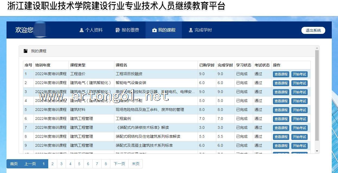Go to page 2 in pagination
338x173 pixels.
pyautogui.click(x=53, y=164)
